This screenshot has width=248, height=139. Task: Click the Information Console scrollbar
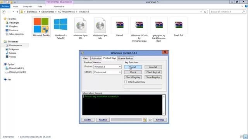click(164, 105)
